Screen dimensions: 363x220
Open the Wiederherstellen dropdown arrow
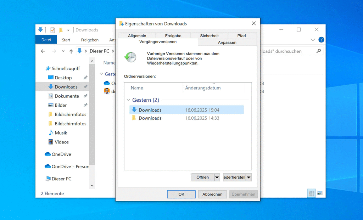point(248,177)
